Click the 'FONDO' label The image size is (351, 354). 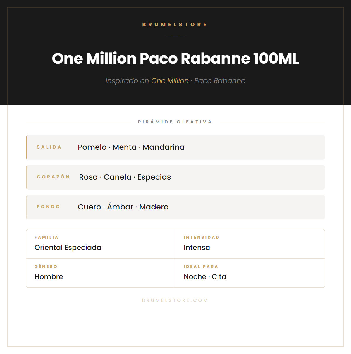pyautogui.click(x=49, y=207)
